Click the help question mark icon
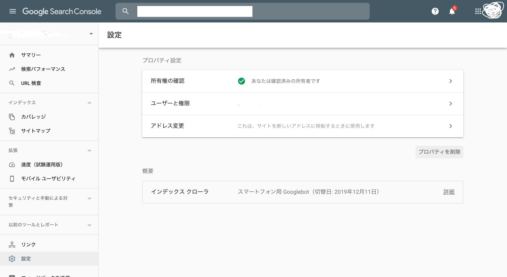 tap(435, 11)
